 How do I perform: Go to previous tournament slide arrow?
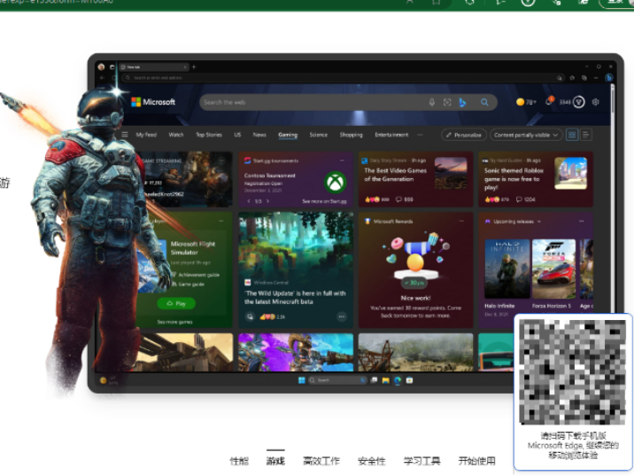(249, 201)
